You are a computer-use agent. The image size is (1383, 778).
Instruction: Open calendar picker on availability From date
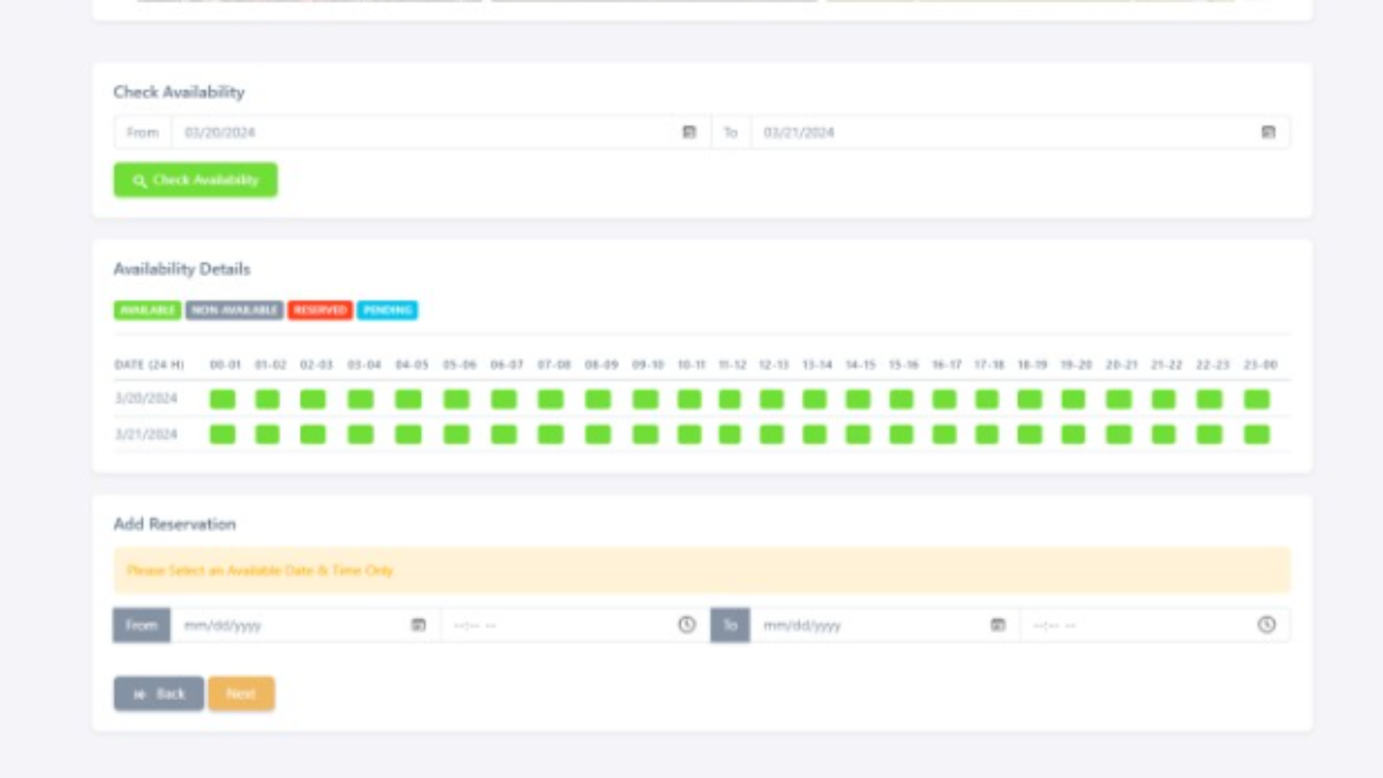click(689, 133)
